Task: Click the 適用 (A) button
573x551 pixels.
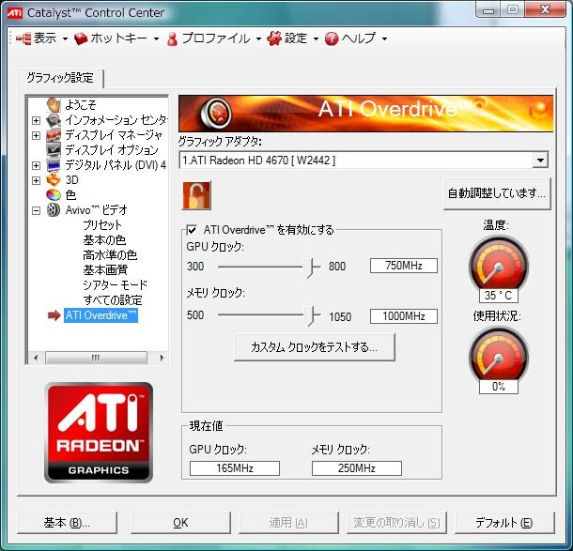Action: [288, 523]
